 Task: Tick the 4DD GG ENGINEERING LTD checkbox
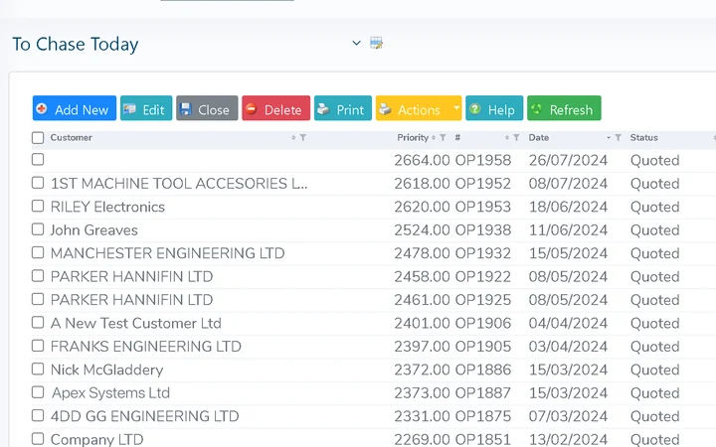38,415
